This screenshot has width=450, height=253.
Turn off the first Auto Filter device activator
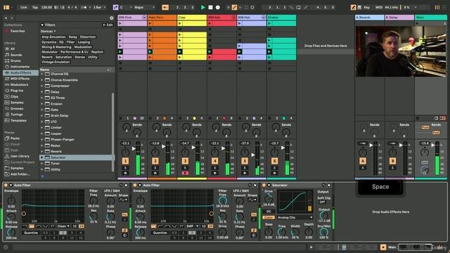6,186
